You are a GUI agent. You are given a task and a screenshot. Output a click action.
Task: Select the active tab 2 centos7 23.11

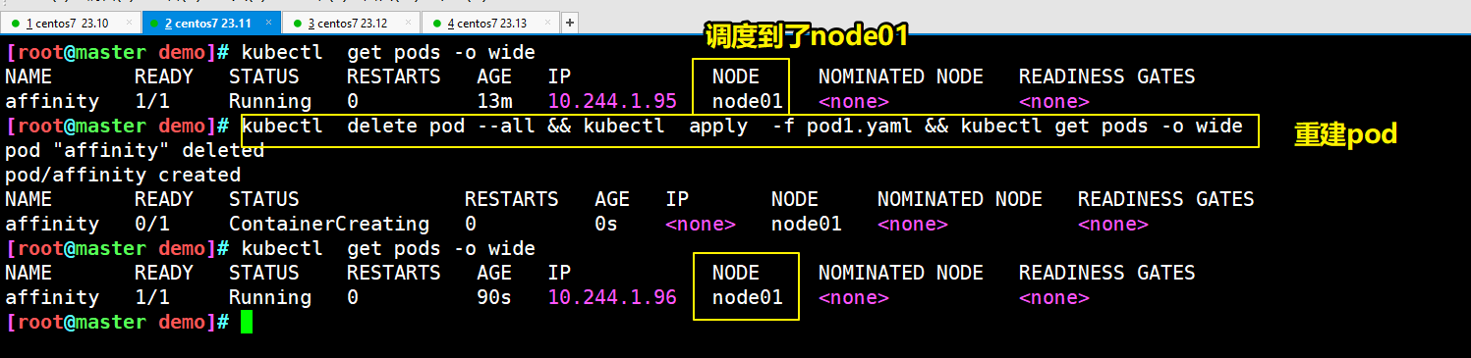point(211,22)
